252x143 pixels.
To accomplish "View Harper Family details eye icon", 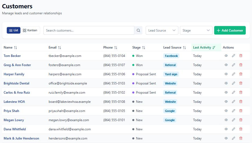I will point(226,74).
